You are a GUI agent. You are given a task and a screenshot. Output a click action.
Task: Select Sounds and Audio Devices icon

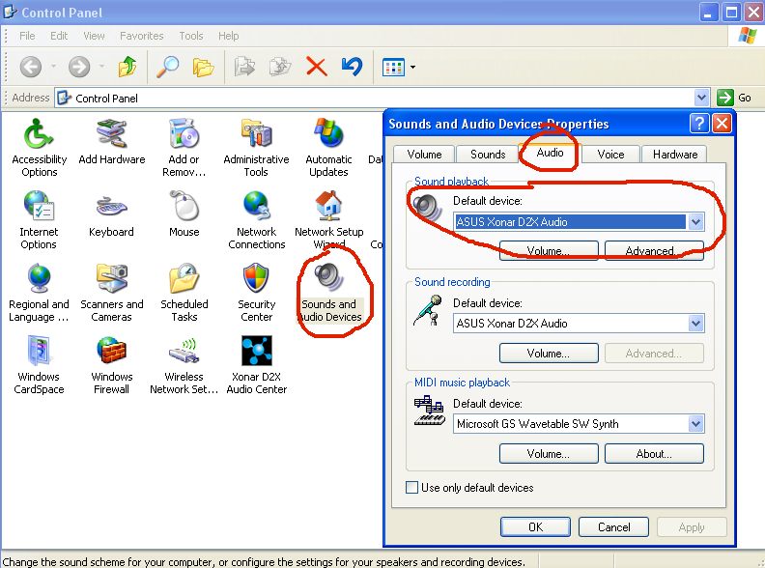pos(329,293)
